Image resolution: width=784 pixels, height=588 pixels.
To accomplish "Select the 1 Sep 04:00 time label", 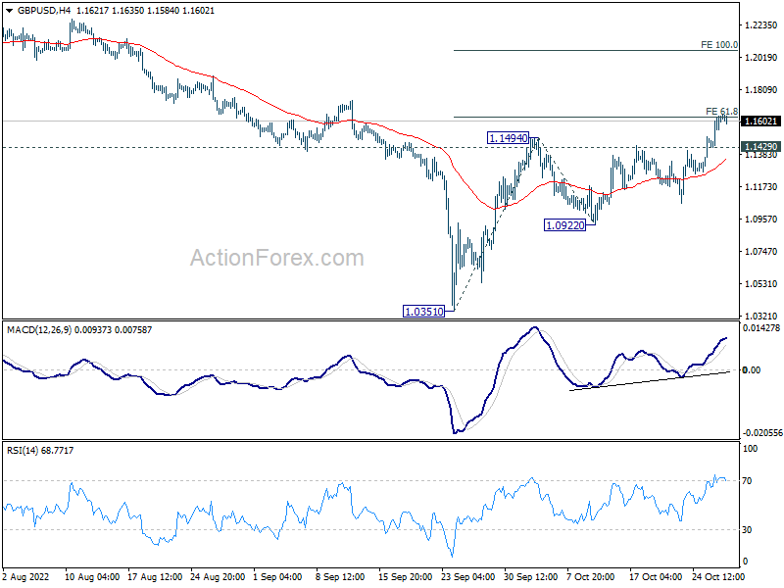I will (x=277, y=577).
